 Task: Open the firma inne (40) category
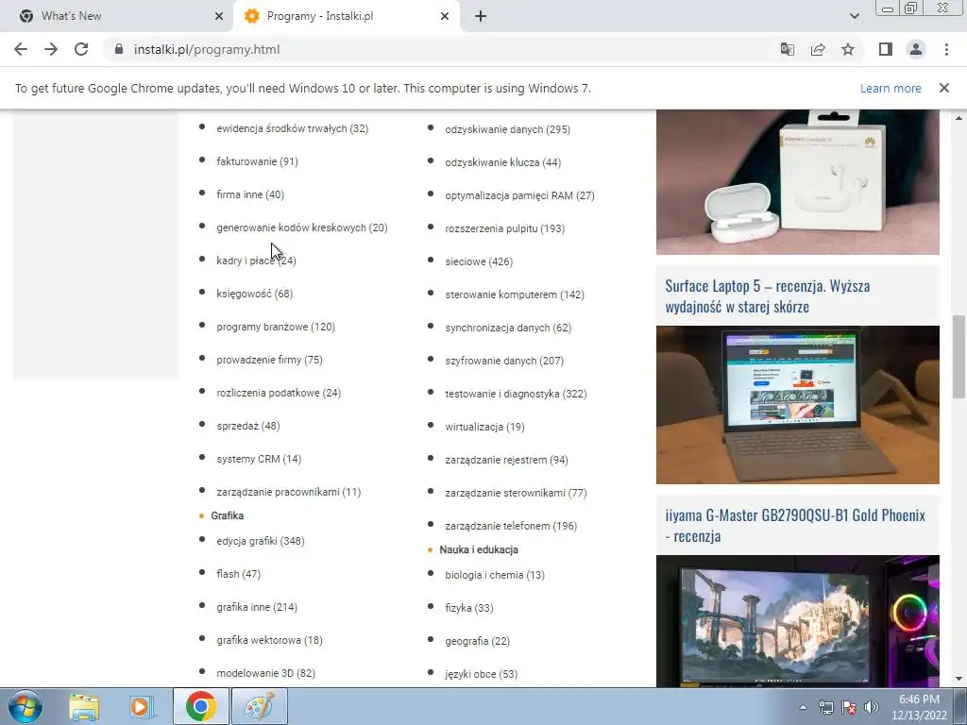coord(249,194)
